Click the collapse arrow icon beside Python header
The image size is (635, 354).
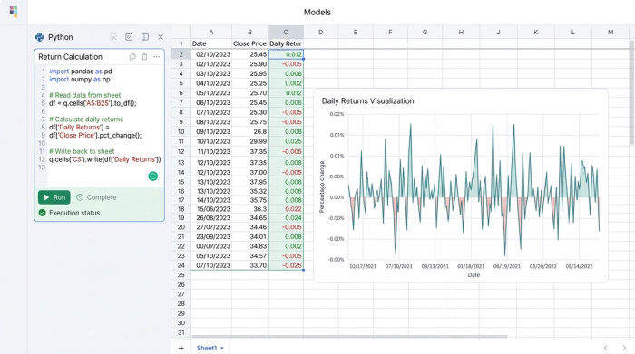point(113,37)
